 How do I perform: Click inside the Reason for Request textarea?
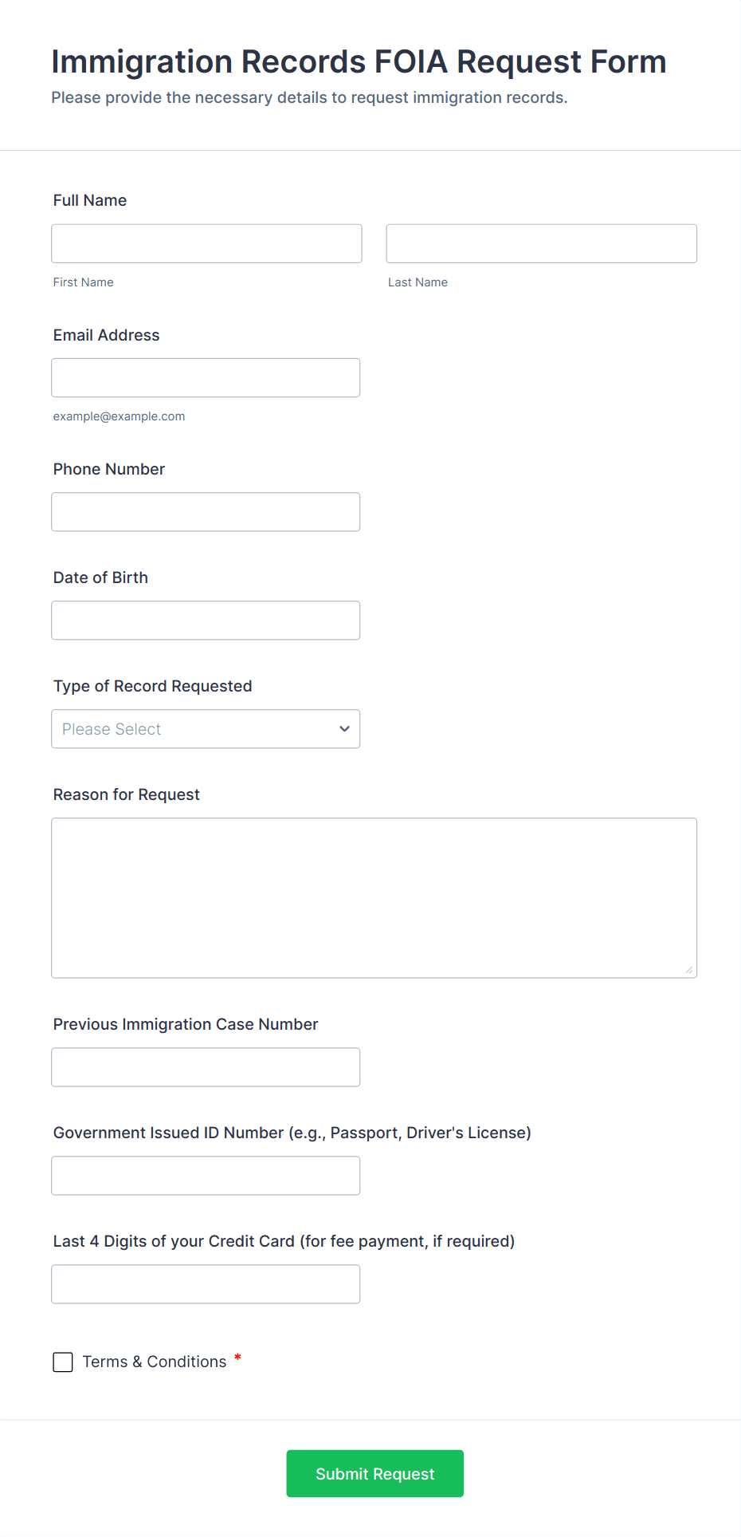coord(374,897)
